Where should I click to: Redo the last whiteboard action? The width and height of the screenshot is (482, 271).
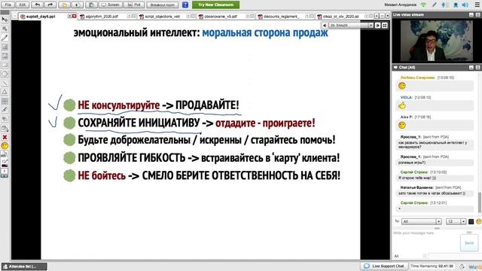[x=50, y=5]
